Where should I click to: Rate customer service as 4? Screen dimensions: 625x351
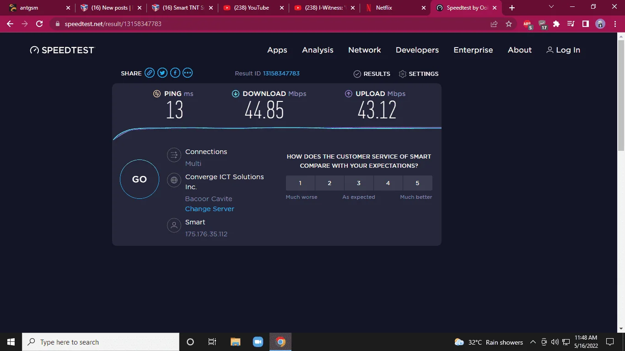pos(388,183)
